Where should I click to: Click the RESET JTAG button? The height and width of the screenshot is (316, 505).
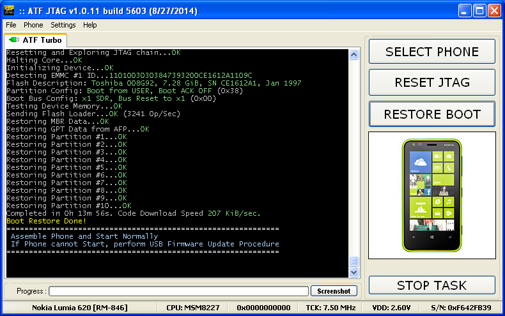pos(432,82)
